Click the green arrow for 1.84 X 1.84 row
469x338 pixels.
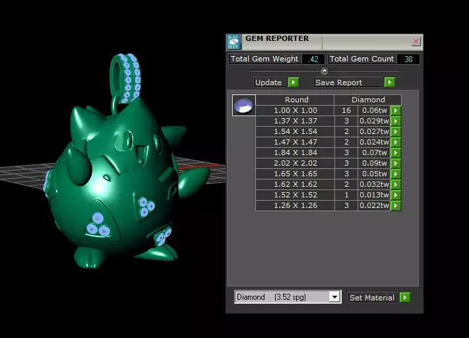point(396,152)
